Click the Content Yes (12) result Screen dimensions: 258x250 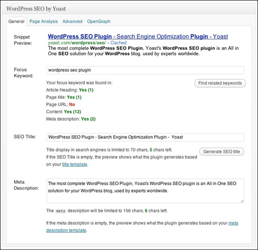pyautogui.click(x=72, y=111)
